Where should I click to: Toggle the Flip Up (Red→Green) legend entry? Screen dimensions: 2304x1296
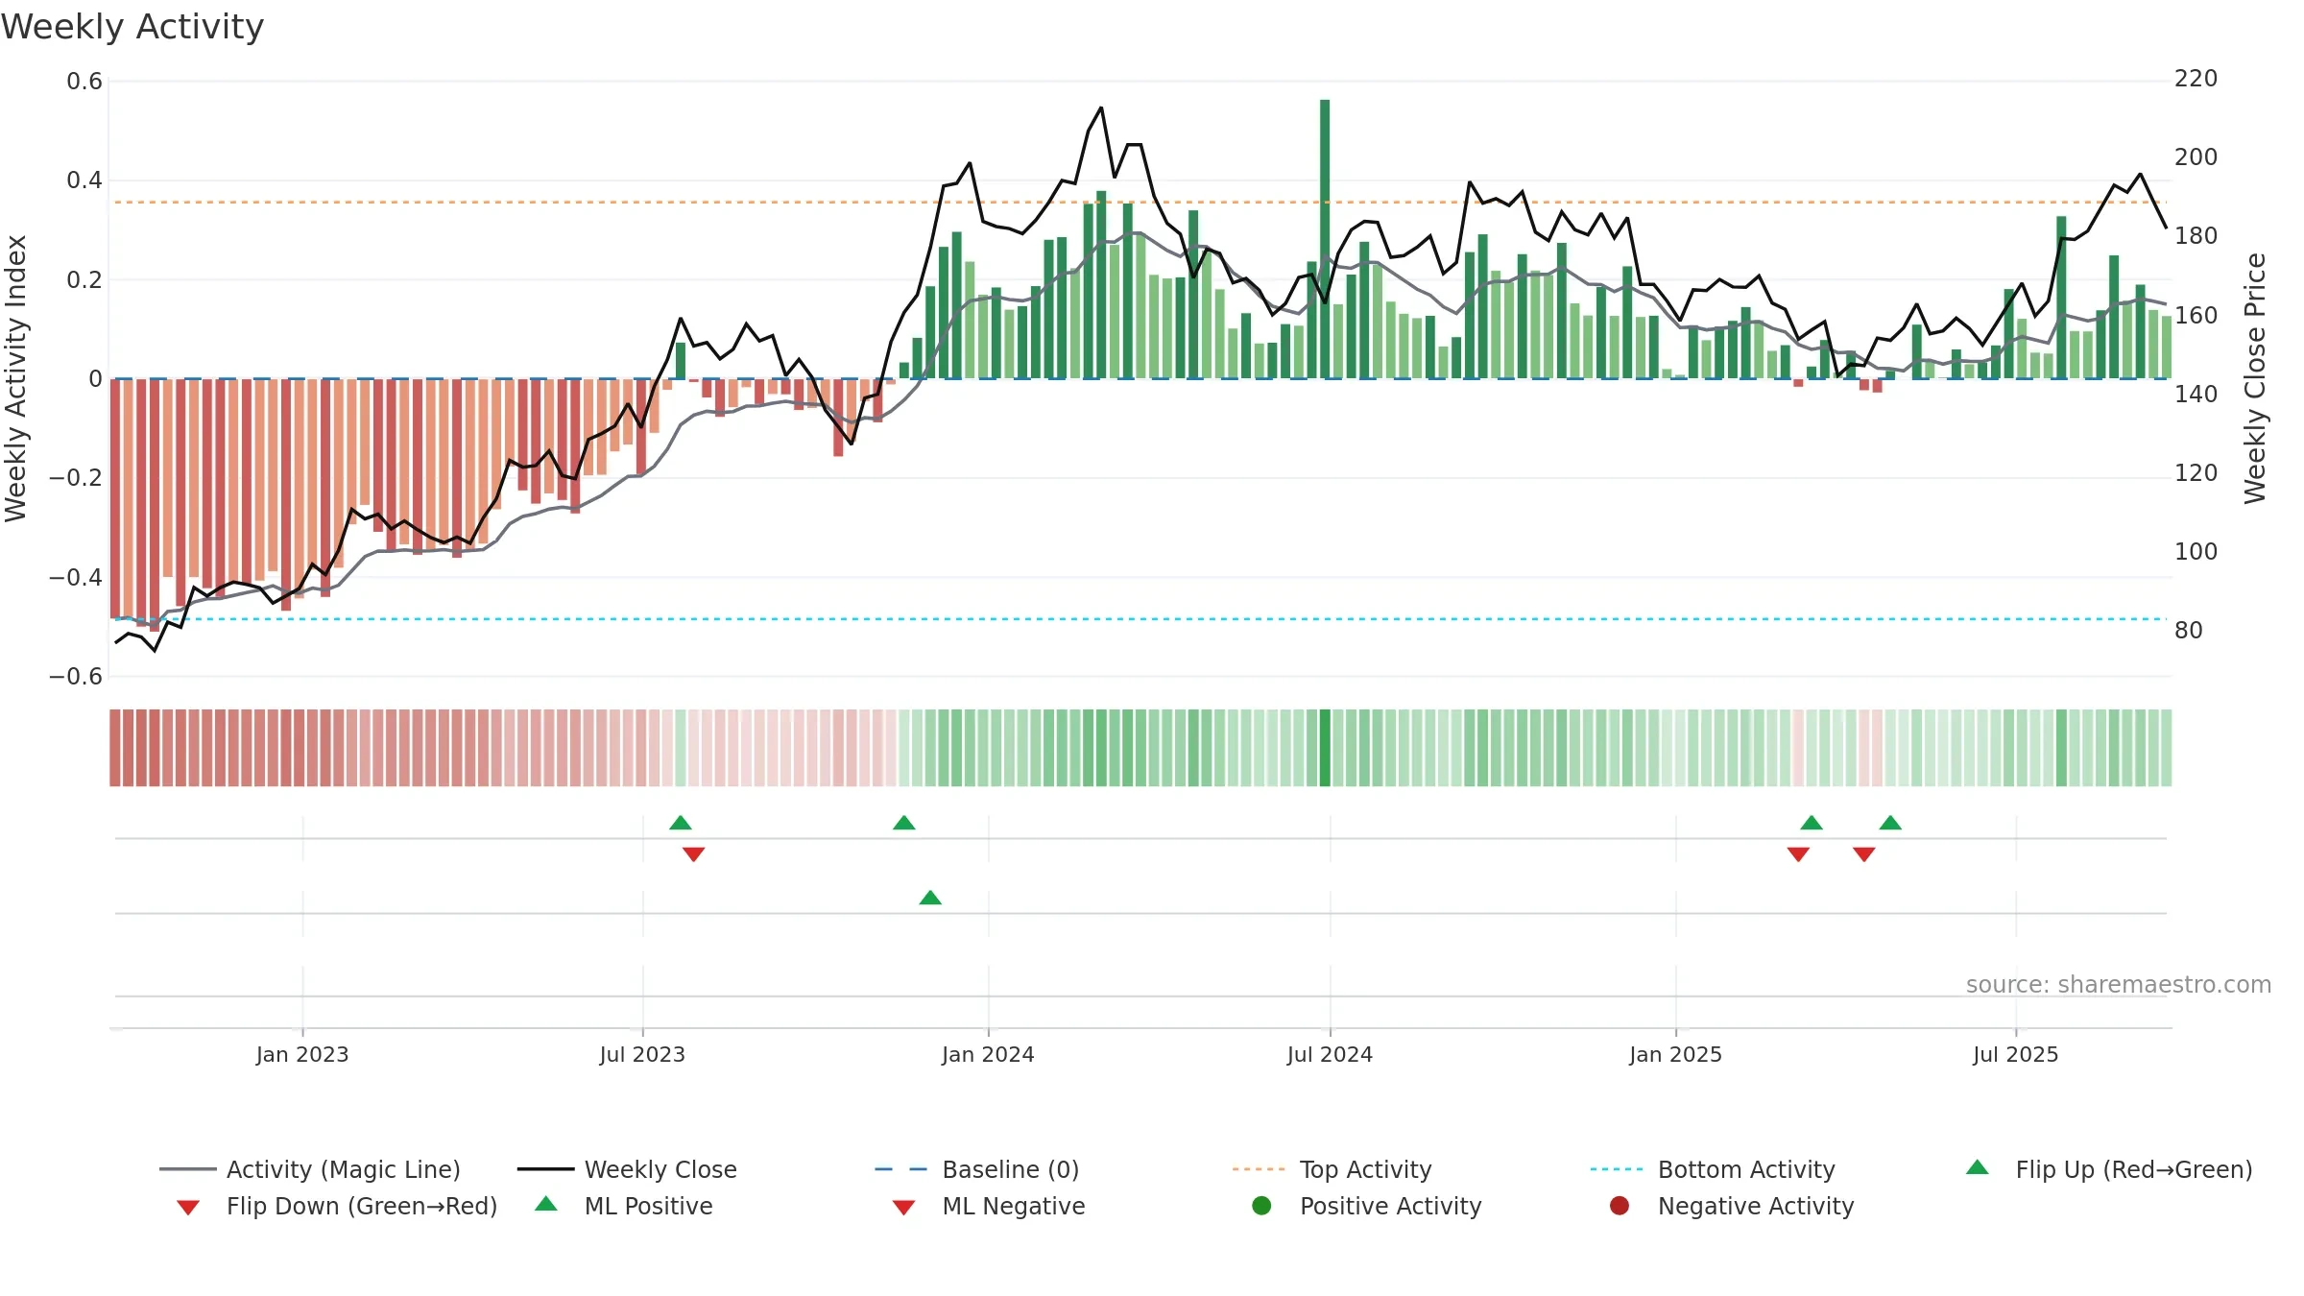point(2108,1169)
